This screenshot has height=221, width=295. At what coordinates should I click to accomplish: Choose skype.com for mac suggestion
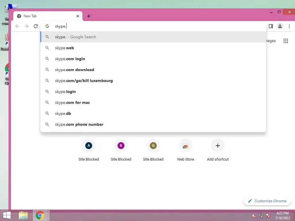pos(153,102)
